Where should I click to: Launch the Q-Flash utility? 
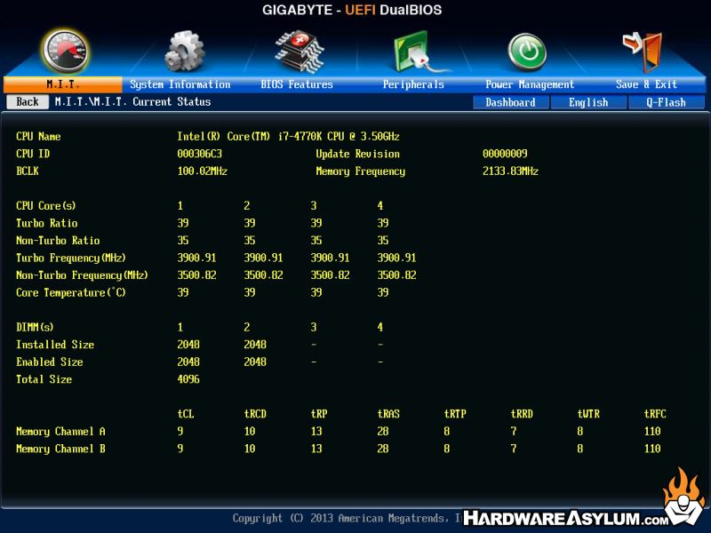point(666,102)
